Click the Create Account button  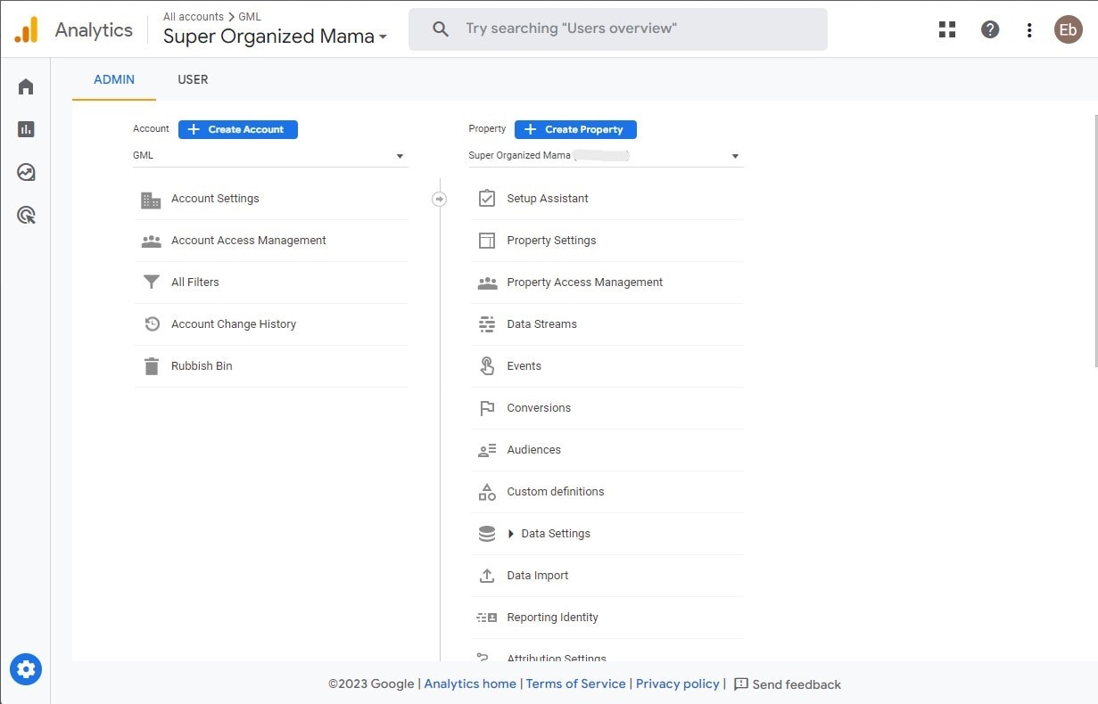coord(238,129)
